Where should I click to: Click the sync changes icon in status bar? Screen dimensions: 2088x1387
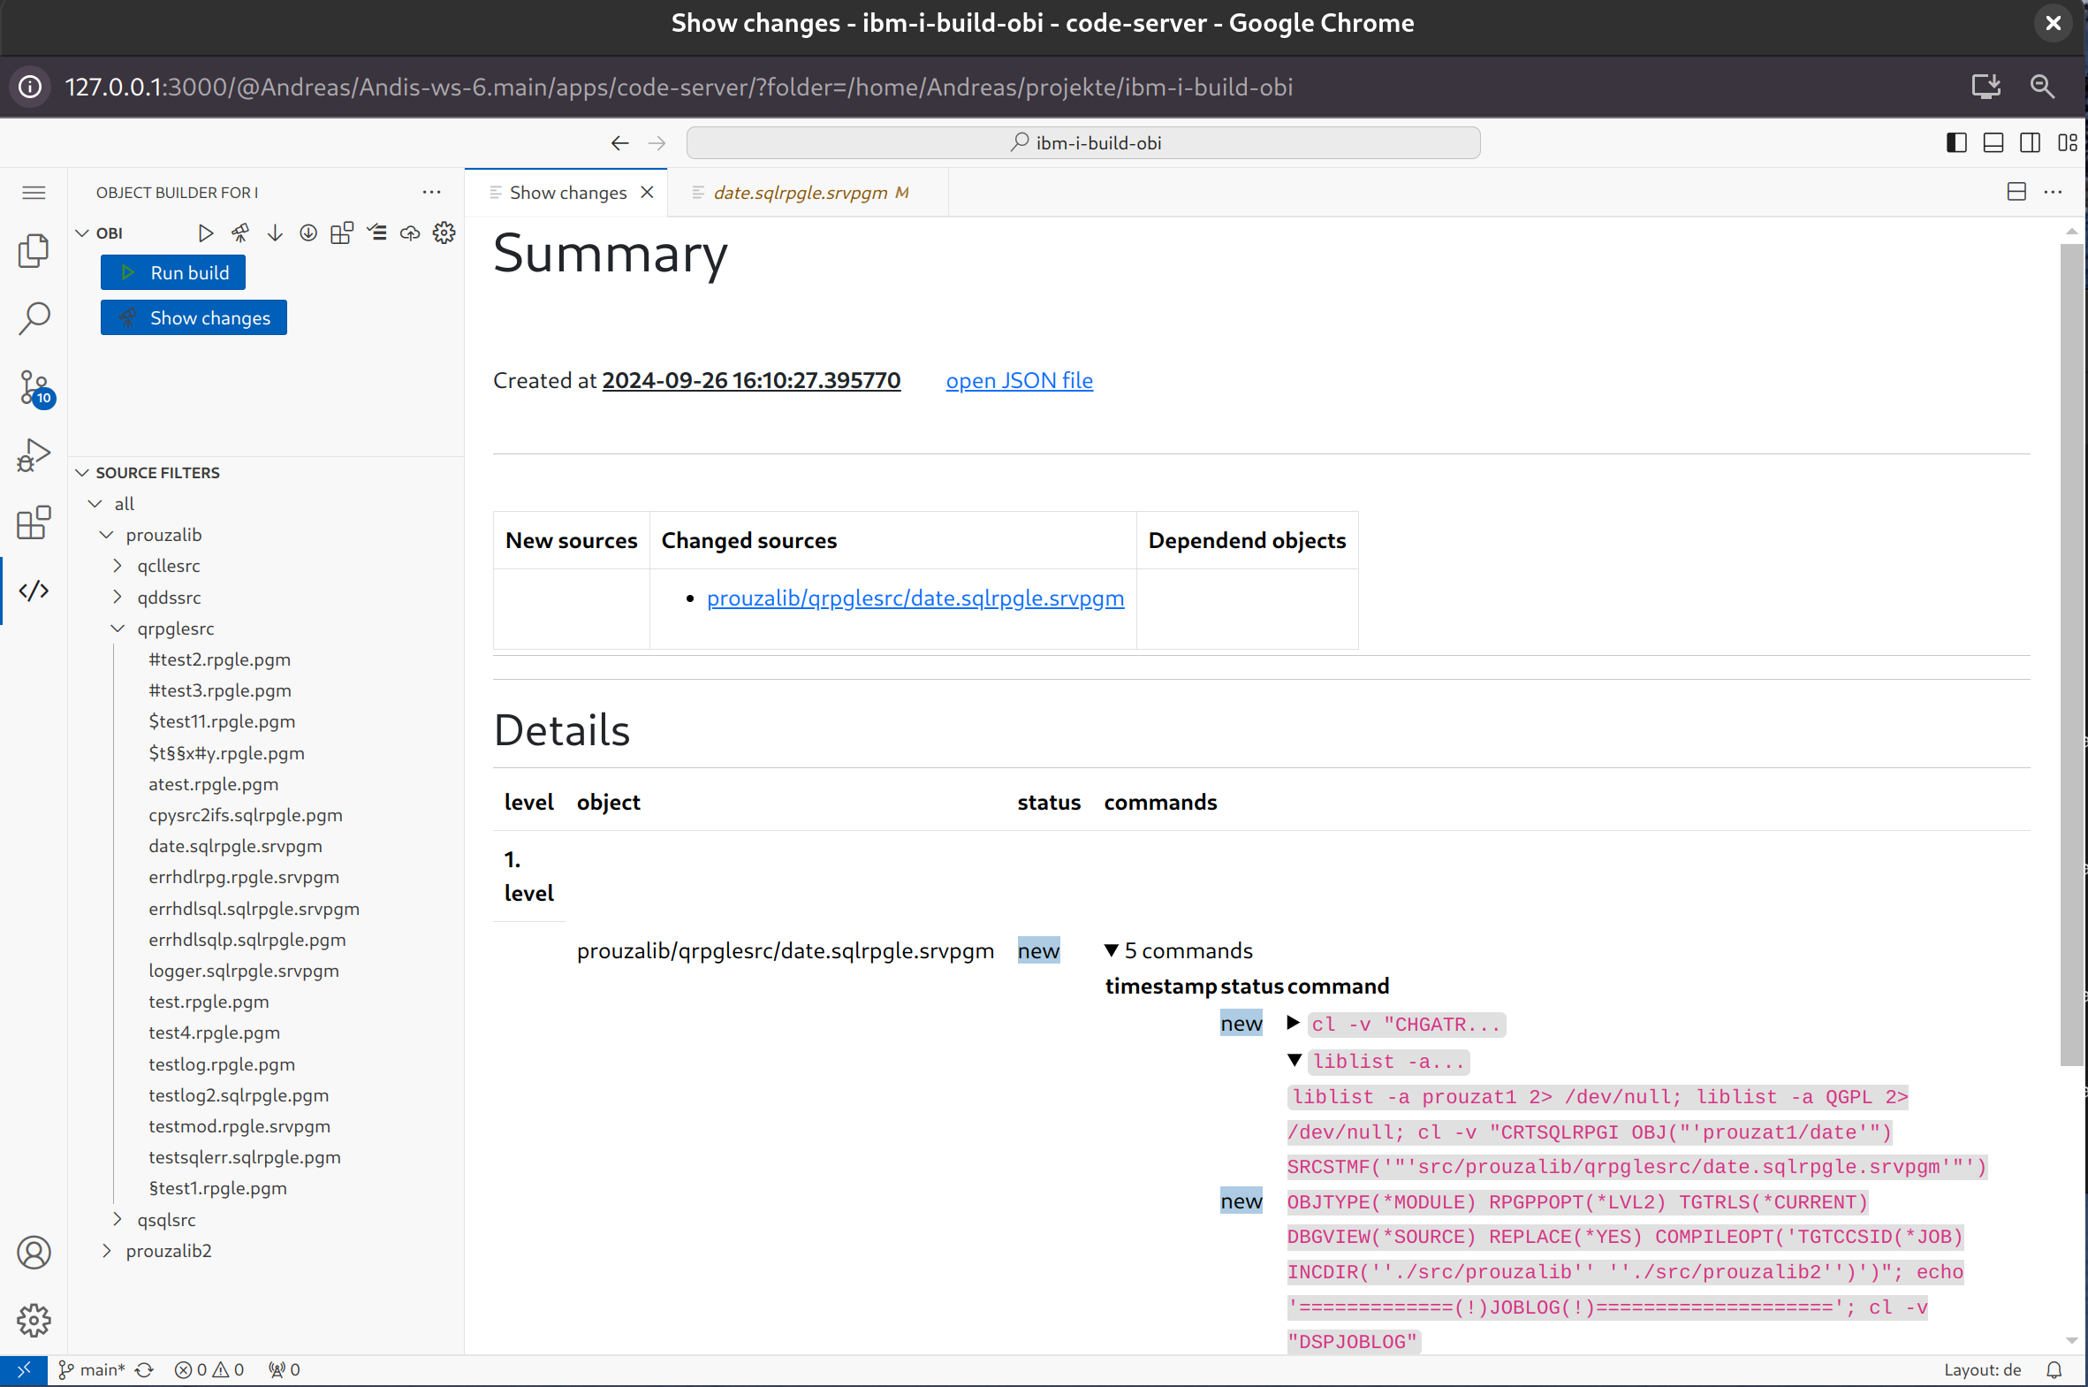coord(145,1369)
